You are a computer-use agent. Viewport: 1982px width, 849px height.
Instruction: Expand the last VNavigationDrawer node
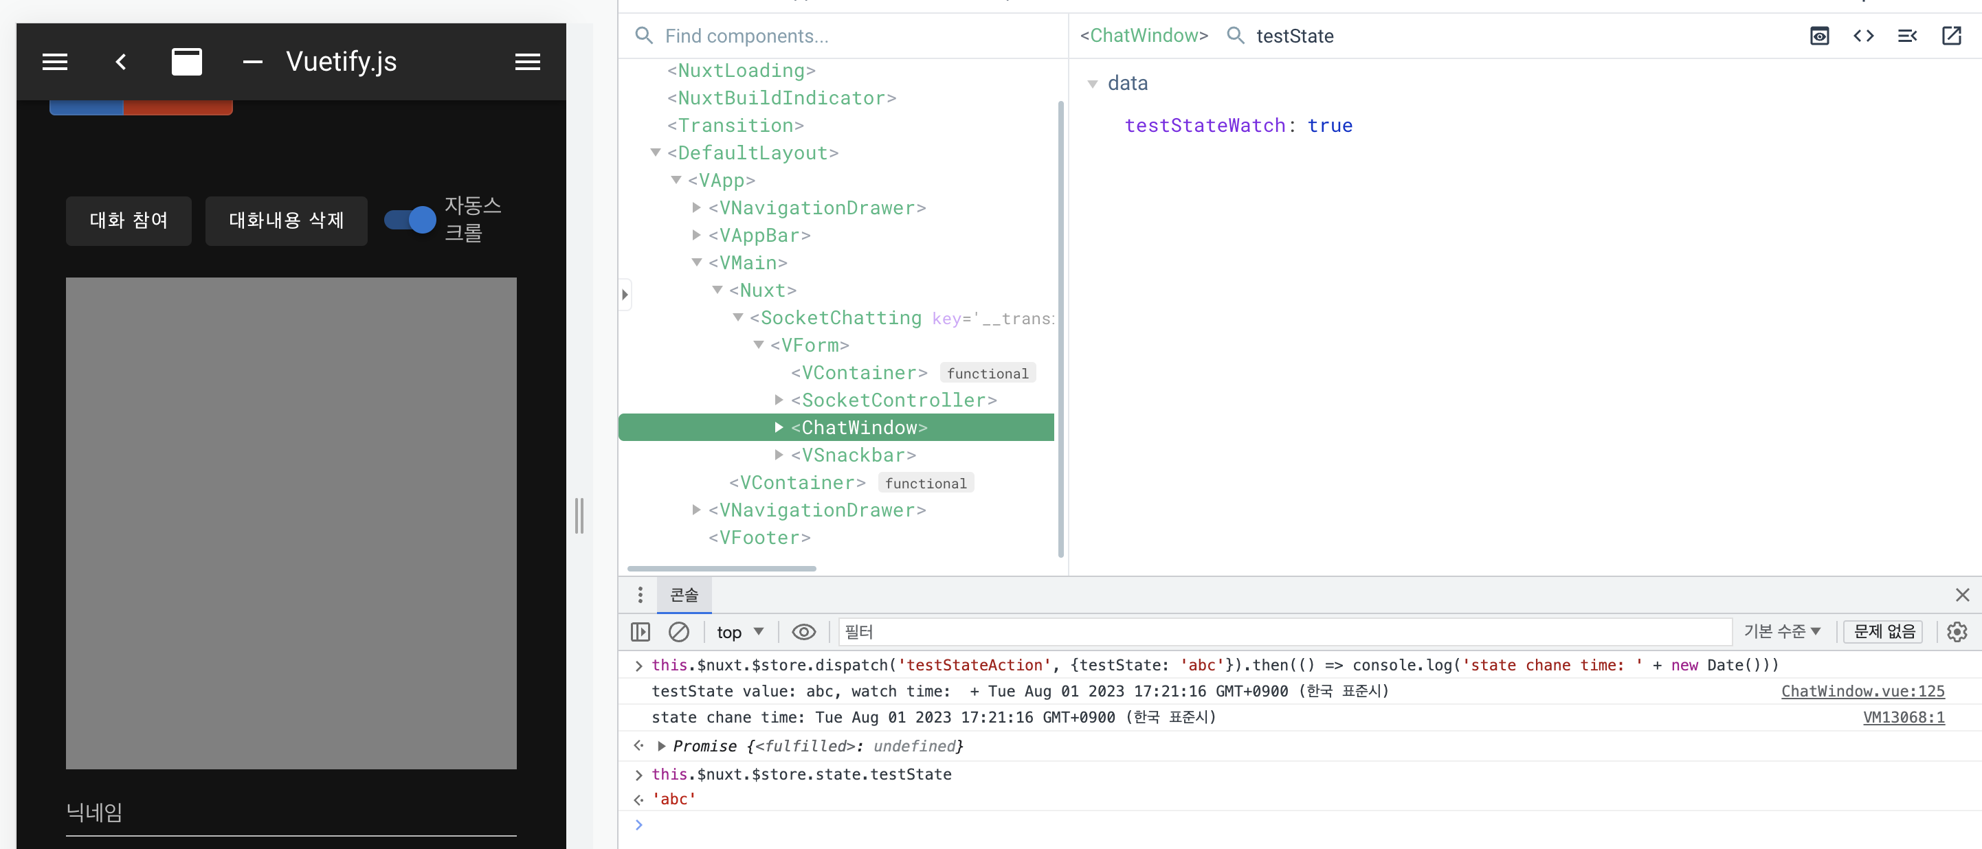coord(696,510)
